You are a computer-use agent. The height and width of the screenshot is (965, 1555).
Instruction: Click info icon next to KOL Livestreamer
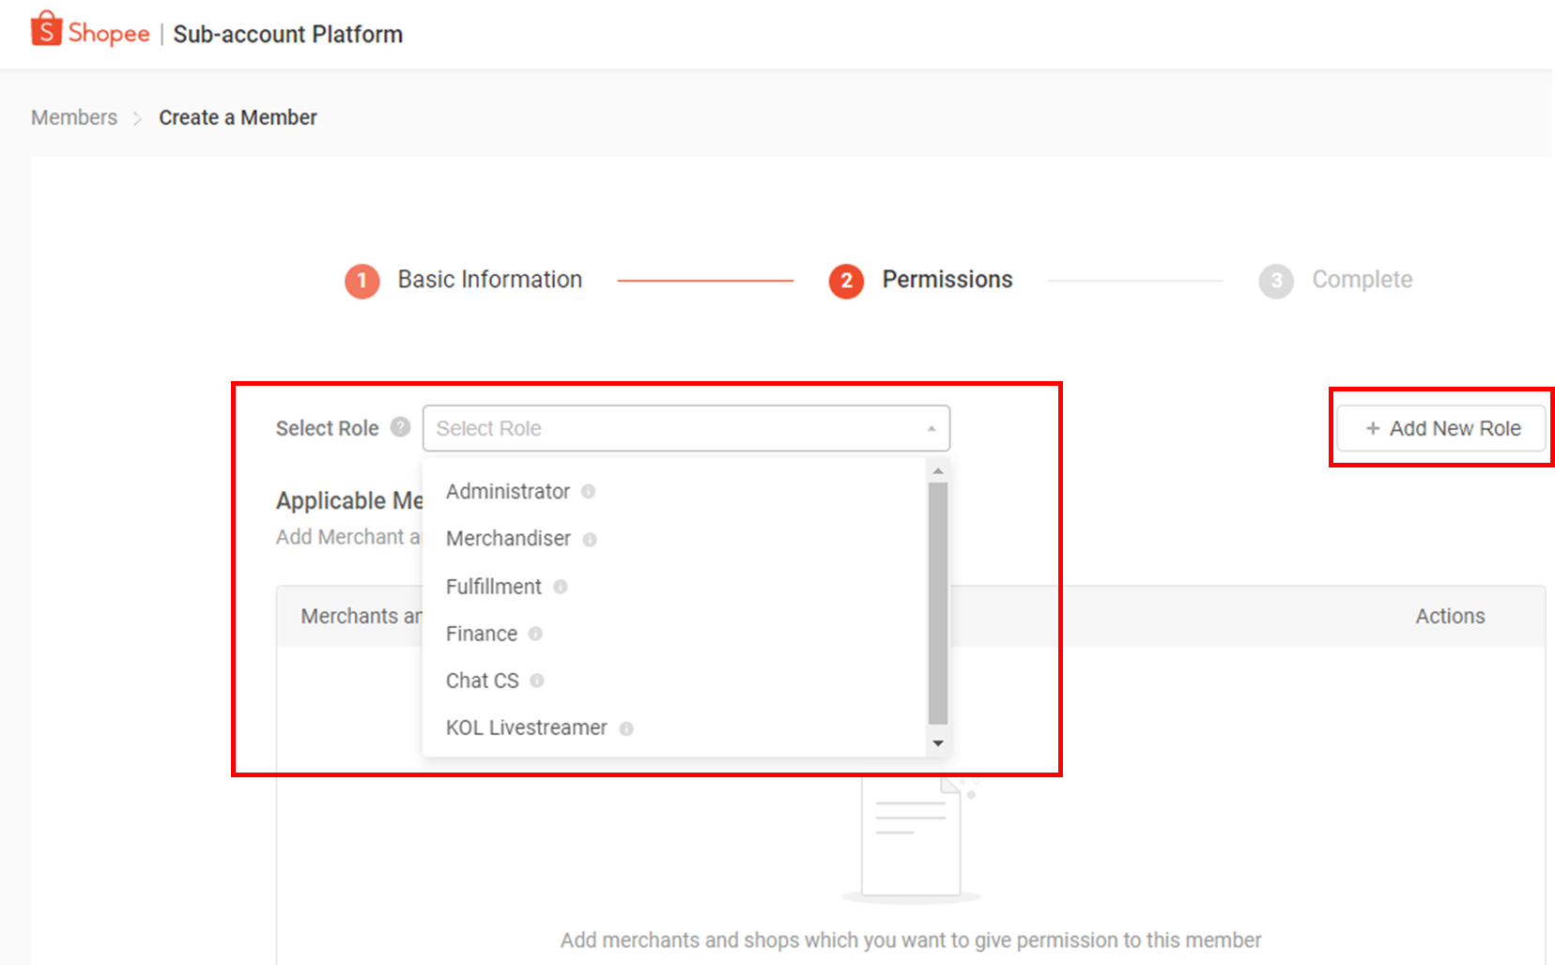tap(626, 728)
